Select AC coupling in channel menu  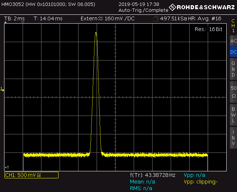pyautogui.click(x=233, y=41)
